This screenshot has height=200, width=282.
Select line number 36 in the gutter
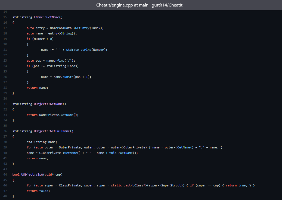click(5, 131)
